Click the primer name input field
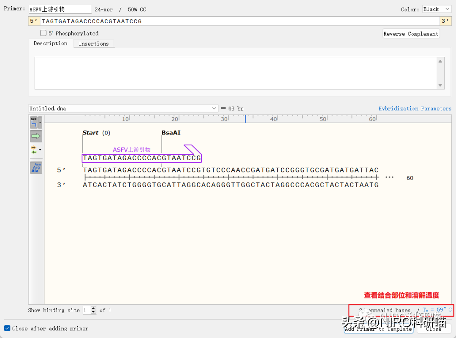The width and height of the screenshot is (456, 338). tap(60, 9)
